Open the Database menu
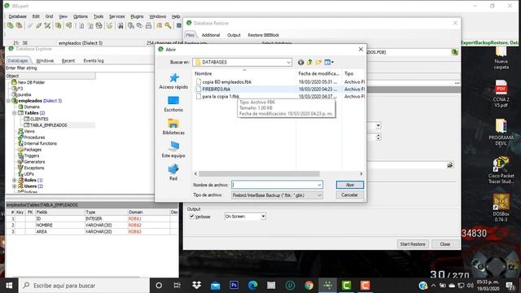This screenshot has height=293, width=521. click(x=17, y=16)
